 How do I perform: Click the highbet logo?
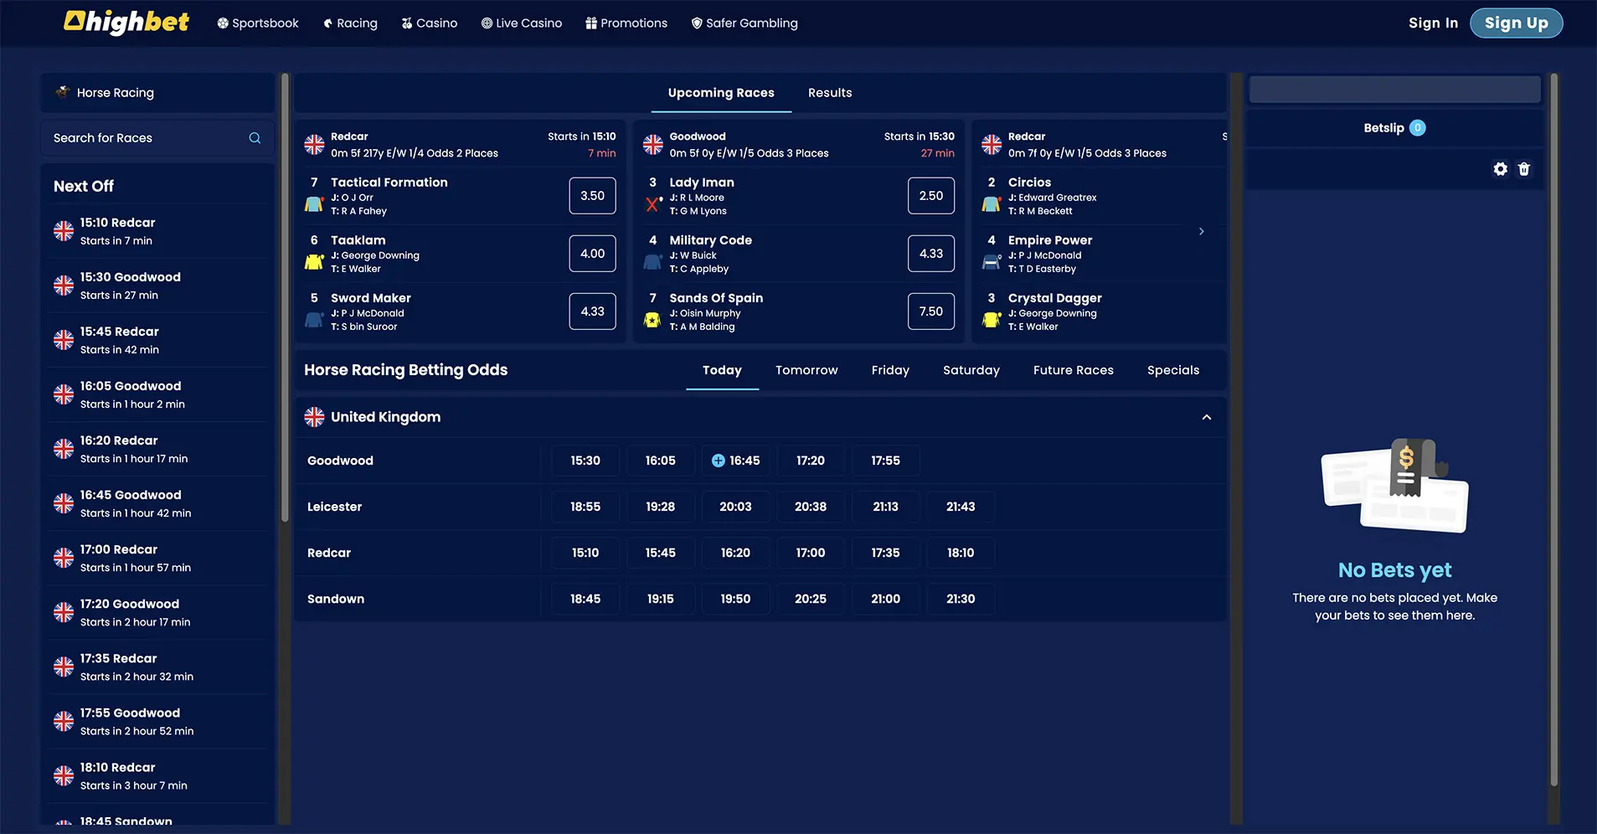[127, 23]
